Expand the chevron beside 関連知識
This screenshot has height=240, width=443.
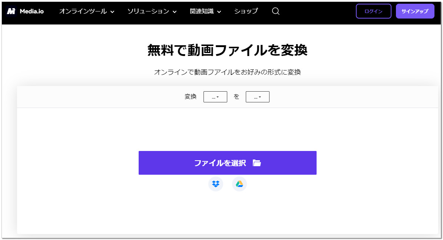(219, 12)
